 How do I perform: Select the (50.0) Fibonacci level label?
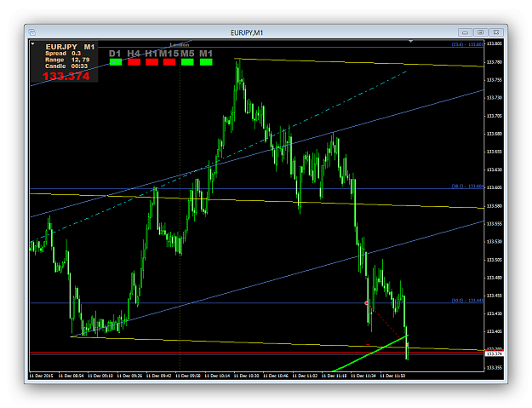467,301
